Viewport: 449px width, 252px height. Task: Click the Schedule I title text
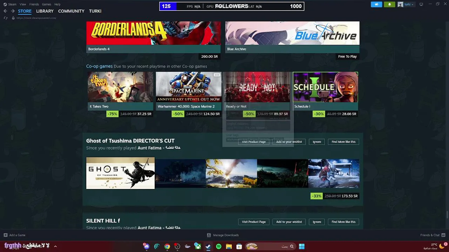pos(302,106)
